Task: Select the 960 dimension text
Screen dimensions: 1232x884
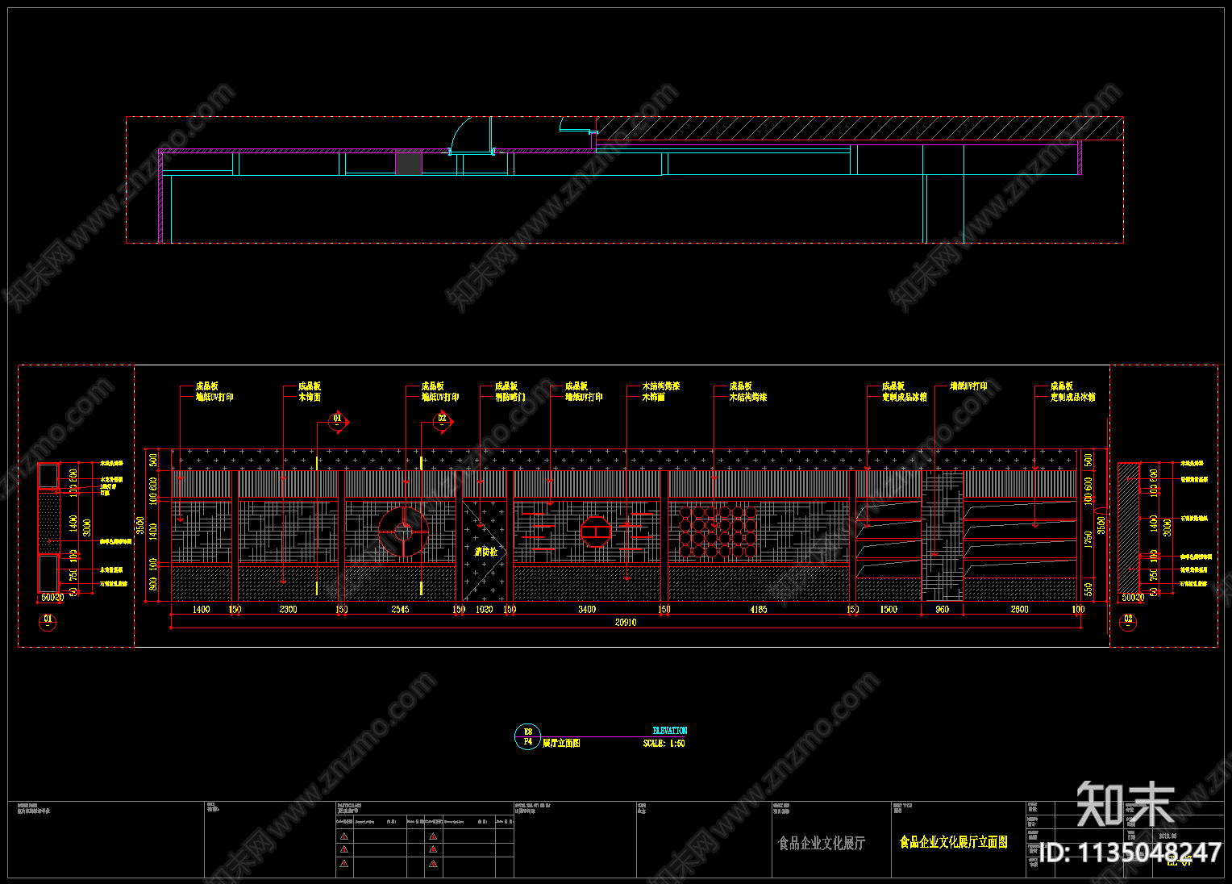Action: click(943, 610)
